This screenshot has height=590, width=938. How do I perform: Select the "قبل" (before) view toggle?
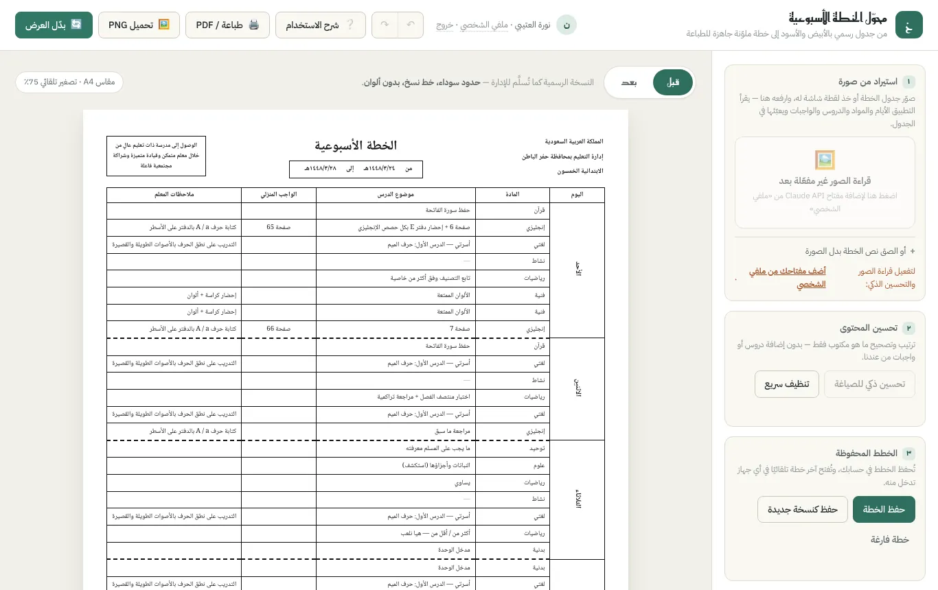click(673, 82)
